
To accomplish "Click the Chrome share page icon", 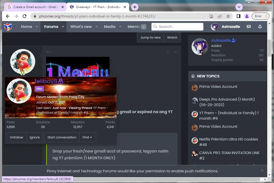I will [220, 16].
